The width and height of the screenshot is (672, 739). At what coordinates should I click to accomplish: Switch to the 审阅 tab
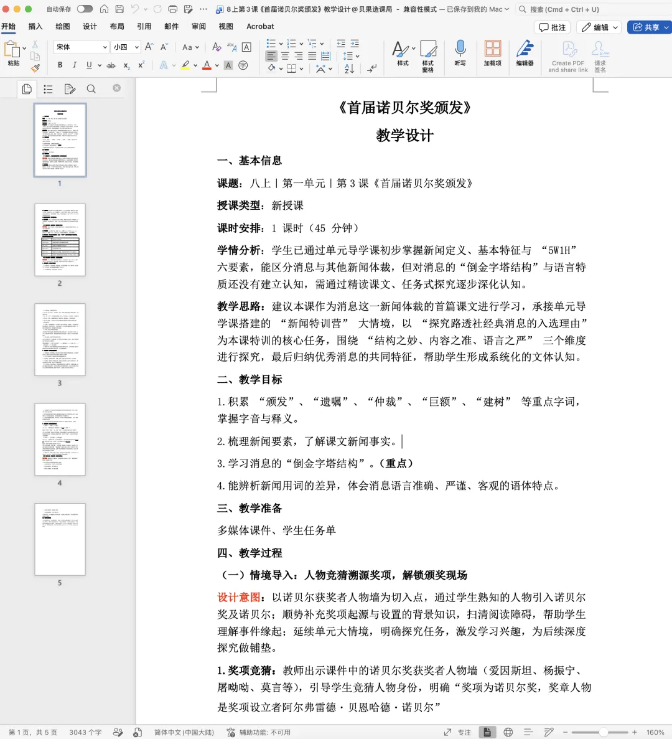(x=198, y=26)
